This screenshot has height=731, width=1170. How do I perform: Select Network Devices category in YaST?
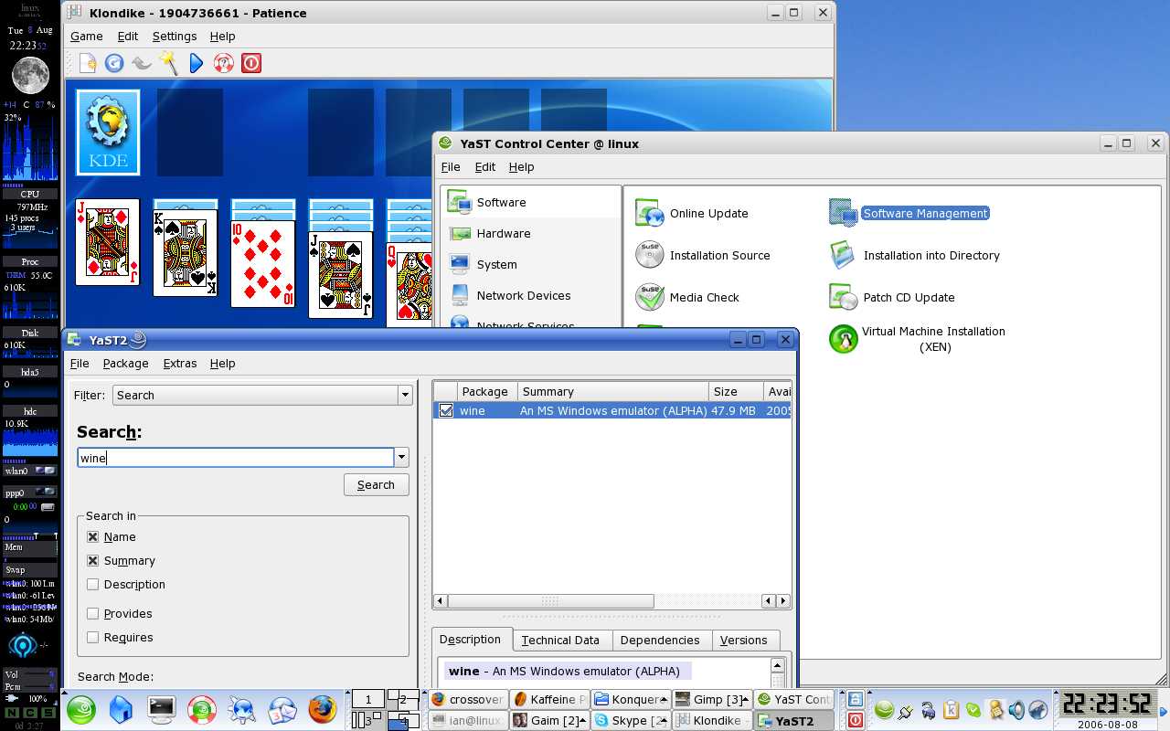click(530, 296)
